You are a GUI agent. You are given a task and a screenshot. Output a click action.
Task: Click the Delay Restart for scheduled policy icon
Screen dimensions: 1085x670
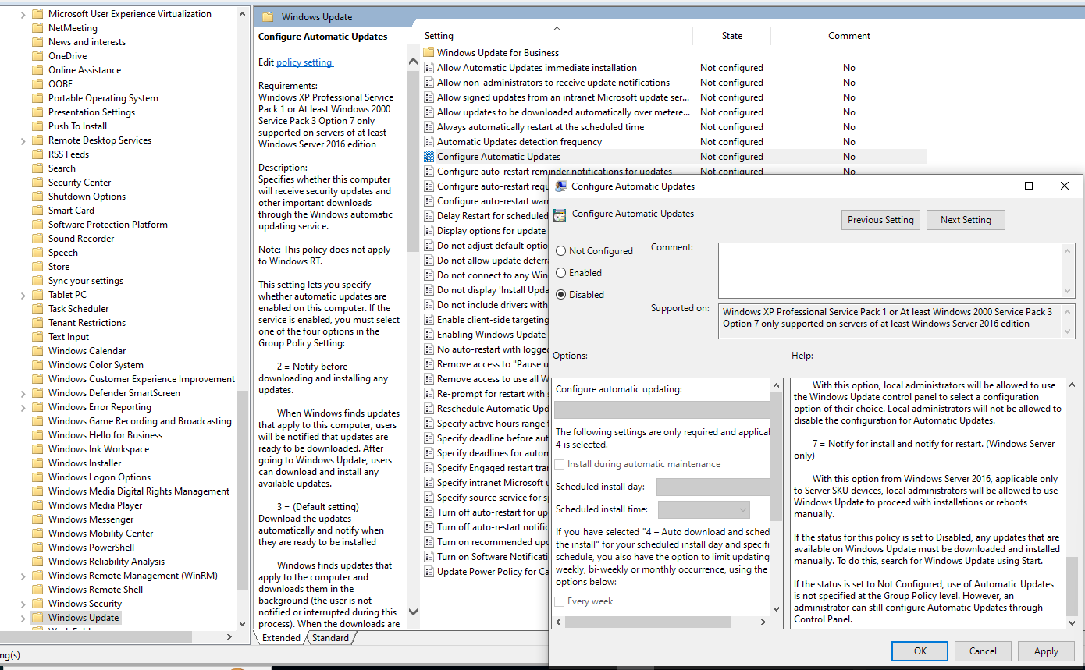coord(429,216)
